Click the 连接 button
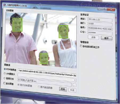 (x=93, y=37)
